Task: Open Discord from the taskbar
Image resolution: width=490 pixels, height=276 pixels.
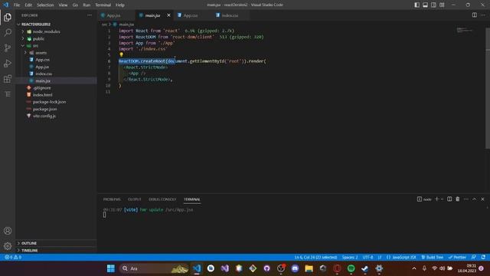Action: [x=295, y=268]
